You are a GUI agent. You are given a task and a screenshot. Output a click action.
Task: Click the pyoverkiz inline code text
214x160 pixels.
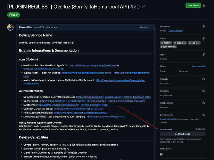coord(41,117)
